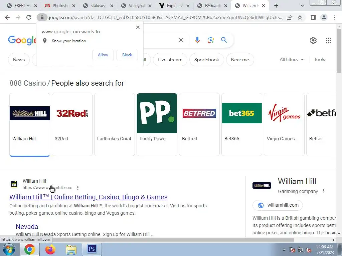Image resolution: width=342 pixels, height=256 pixels.
Task: Open Chrome side panel
Action: point(313,17)
